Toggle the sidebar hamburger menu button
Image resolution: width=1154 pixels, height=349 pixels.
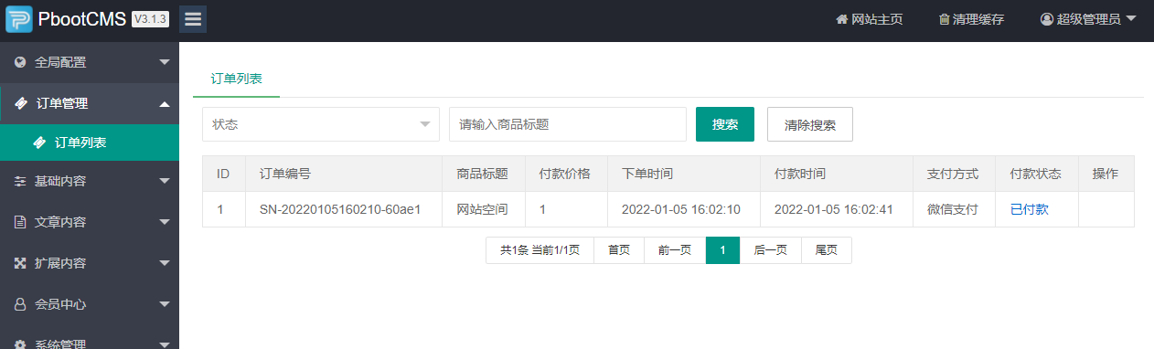(x=193, y=19)
